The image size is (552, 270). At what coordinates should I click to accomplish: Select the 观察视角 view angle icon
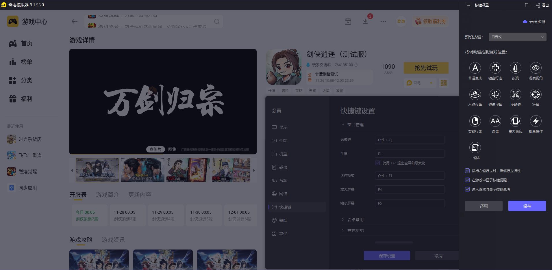[535, 68]
